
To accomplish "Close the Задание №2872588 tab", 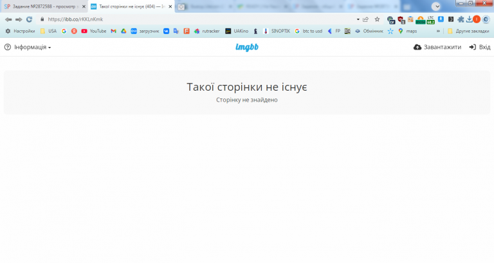I will point(84,6).
